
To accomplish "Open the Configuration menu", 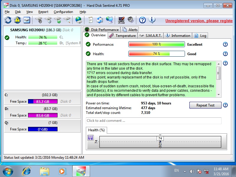I will [x=63, y=12].
